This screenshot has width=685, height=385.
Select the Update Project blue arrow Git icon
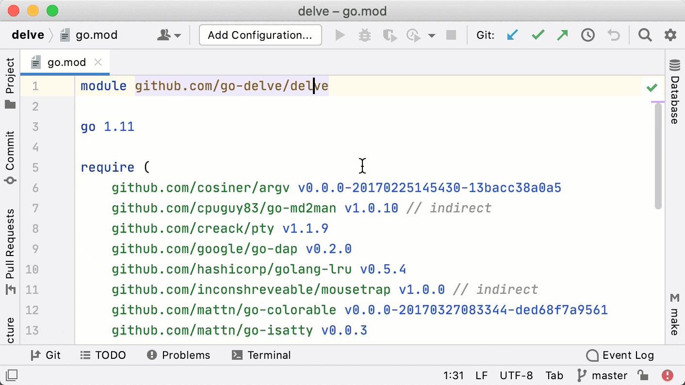click(512, 34)
